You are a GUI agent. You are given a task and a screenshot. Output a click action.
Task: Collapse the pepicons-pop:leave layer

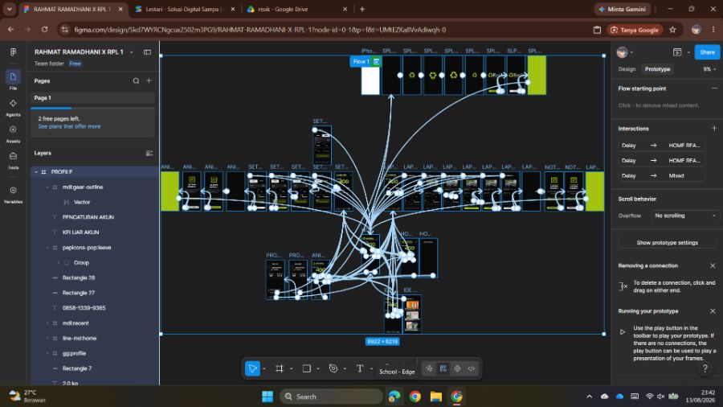click(x=47, y=248)
